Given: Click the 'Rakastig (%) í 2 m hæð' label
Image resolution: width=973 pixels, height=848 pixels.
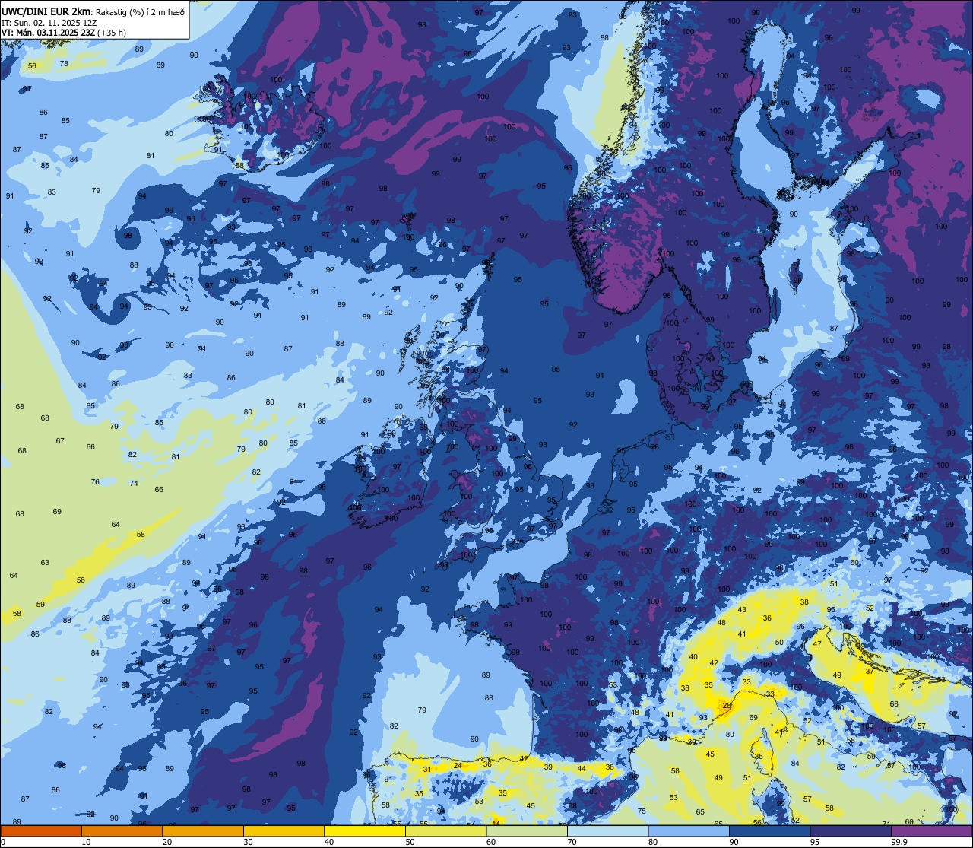Looking at the screenshot, I should 139,11.
